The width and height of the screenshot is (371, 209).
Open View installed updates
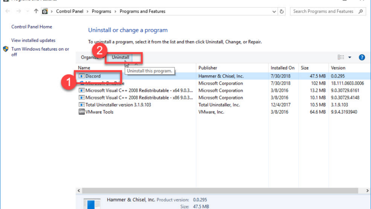[x=33, y=40]
